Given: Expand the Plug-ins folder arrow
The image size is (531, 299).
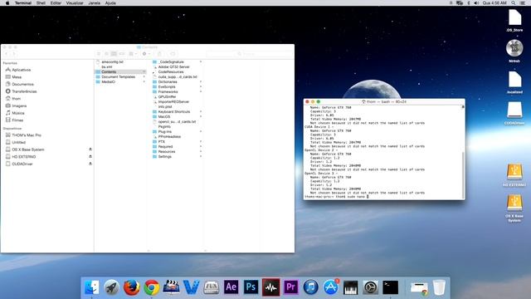Looking at the screenshot, I should [x=201, y=131].
